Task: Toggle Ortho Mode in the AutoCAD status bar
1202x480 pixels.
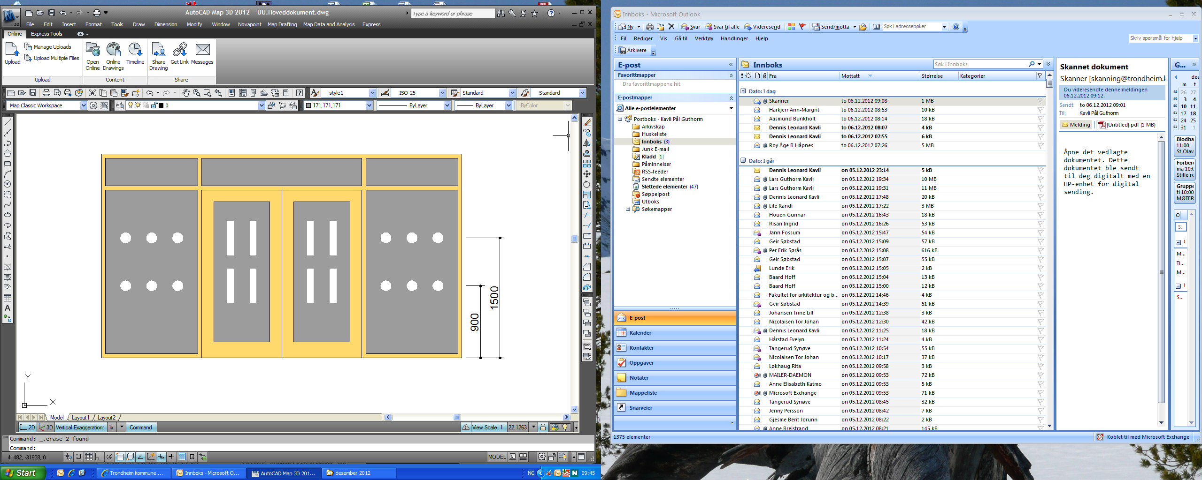Action: tap(99, 457)
